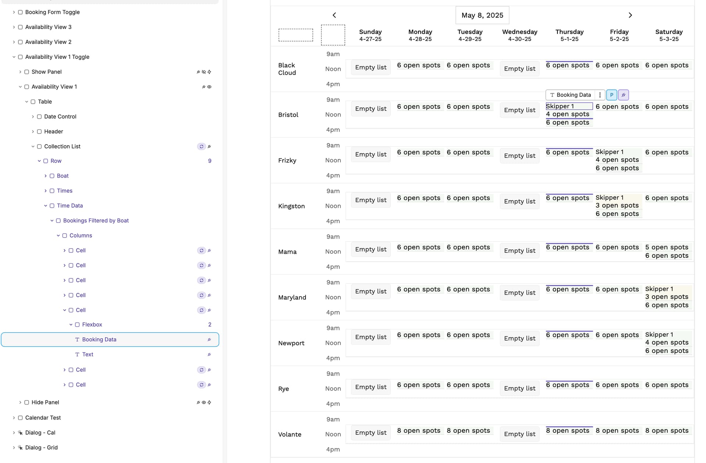The image size is (706, 463).
Task: Click the text icon on the Text tree row
Action: [77, 355]
